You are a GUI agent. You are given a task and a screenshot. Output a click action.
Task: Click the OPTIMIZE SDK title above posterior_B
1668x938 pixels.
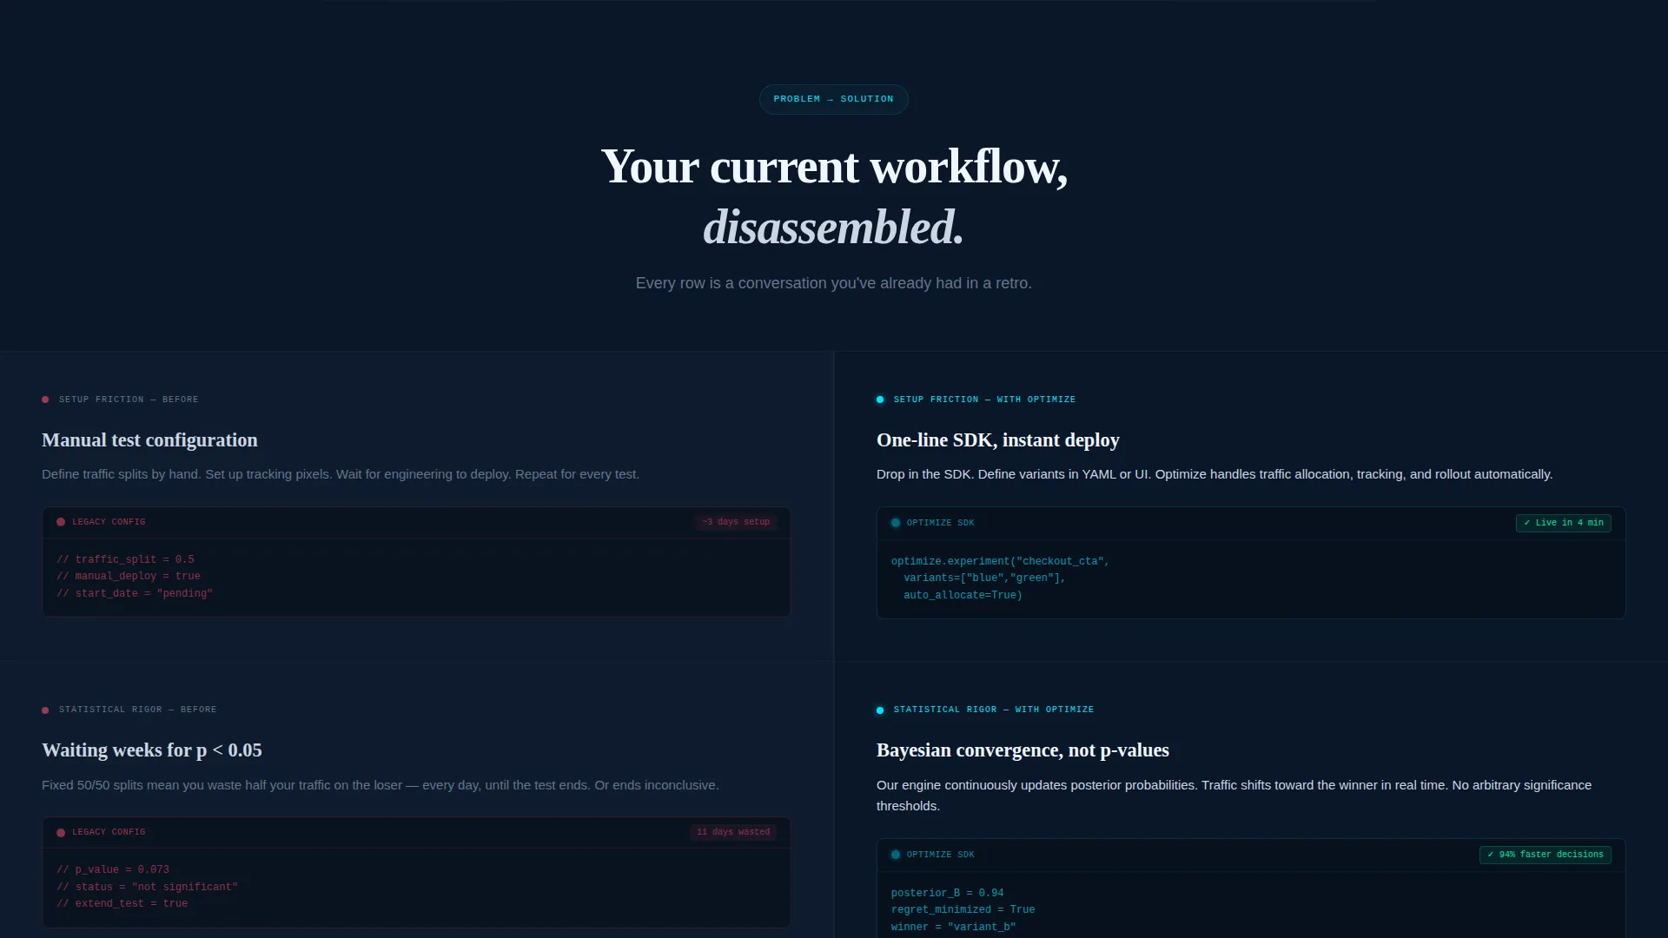pyautogui.click(x=940, y=855)
